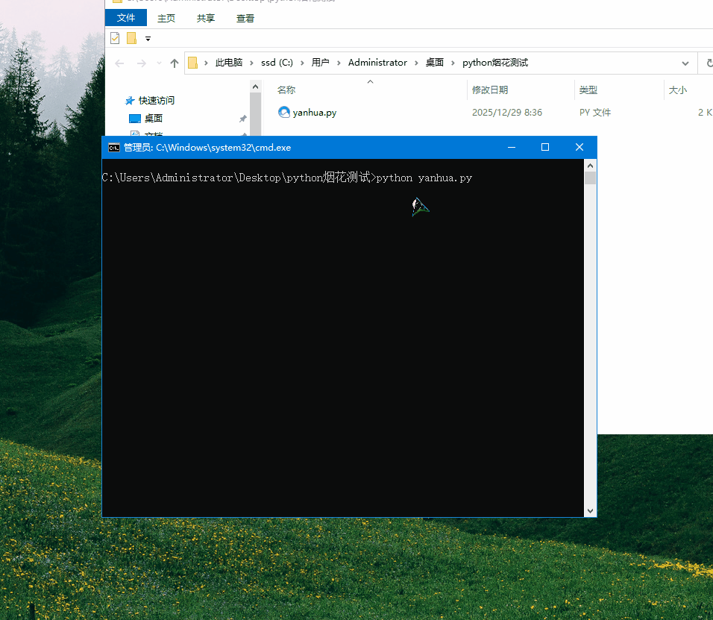Viewport: 713px width, 620px height.
Task: Close the cmd.exe window
Action: click(579, 147)
